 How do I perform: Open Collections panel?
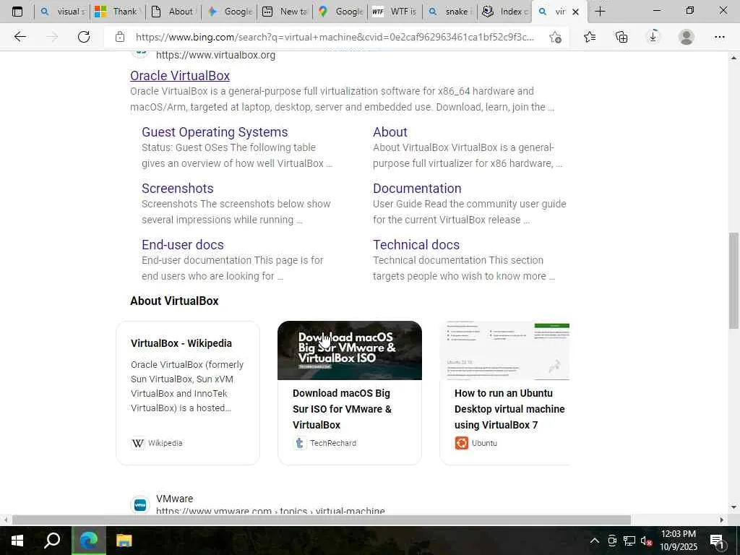coord(621,37)
